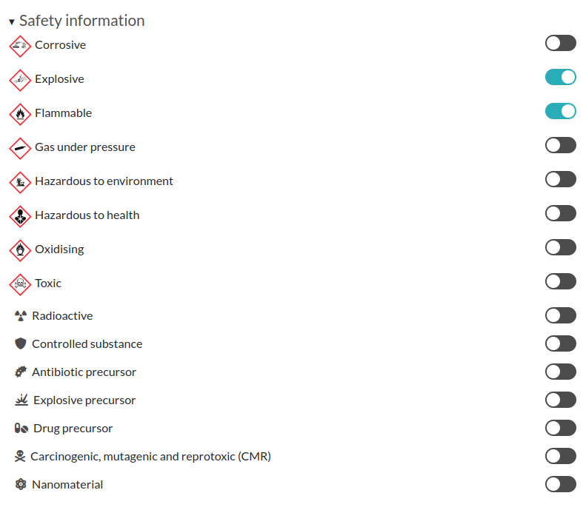Switch on the Toxic toggle
583x510 pixels.
[560, 281]
